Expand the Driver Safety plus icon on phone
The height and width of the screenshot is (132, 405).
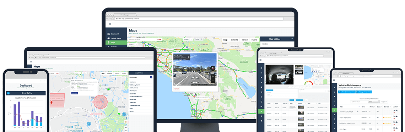[x=8, y=93]
